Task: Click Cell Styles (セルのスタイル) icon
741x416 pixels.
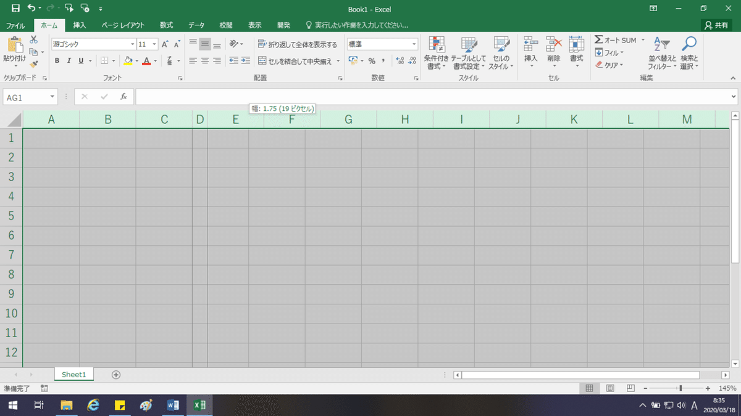Action: (501, 44)
